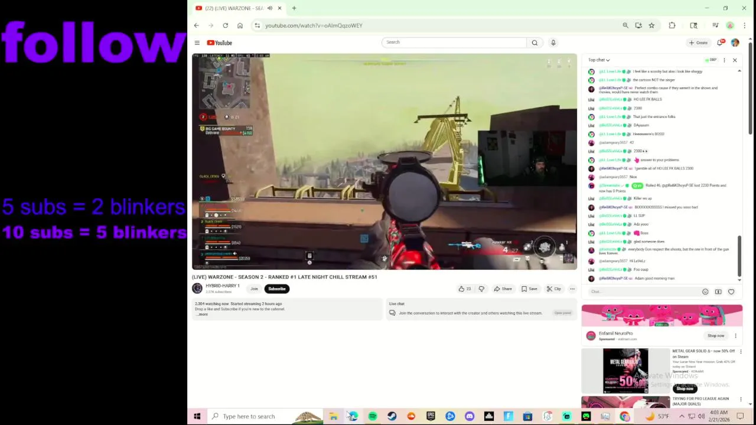Screen dimensions: 756x425
Task: Open Chrome zoom magnifier in address bar
Action: pos(625,25)
